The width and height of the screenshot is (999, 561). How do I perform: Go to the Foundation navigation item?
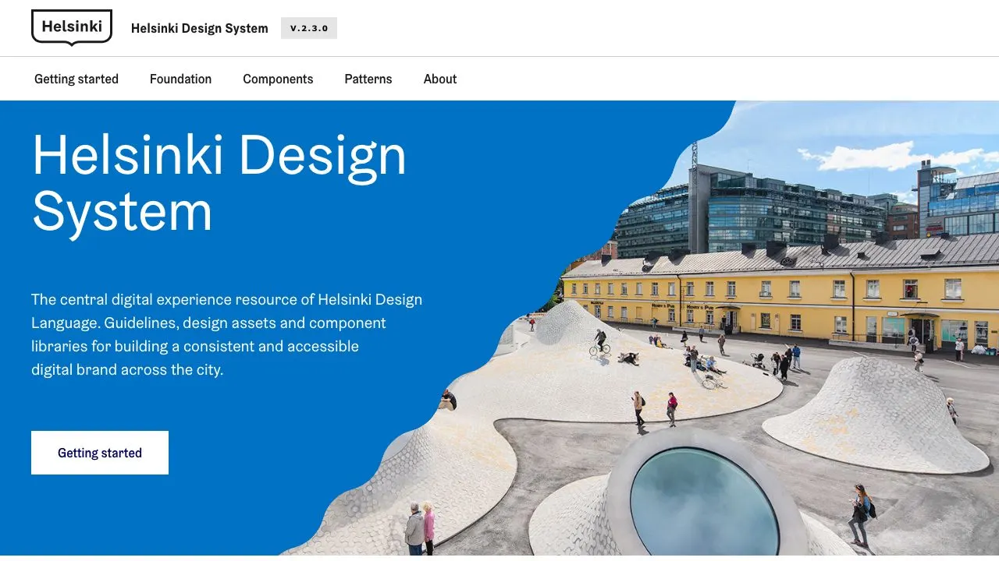tap(180, 79)
